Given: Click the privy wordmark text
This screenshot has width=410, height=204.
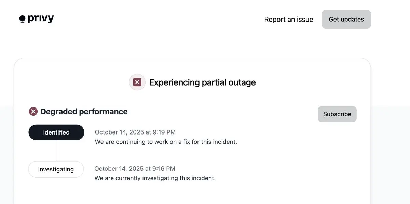Looking at the screenshot, I should tap(41, 19).
